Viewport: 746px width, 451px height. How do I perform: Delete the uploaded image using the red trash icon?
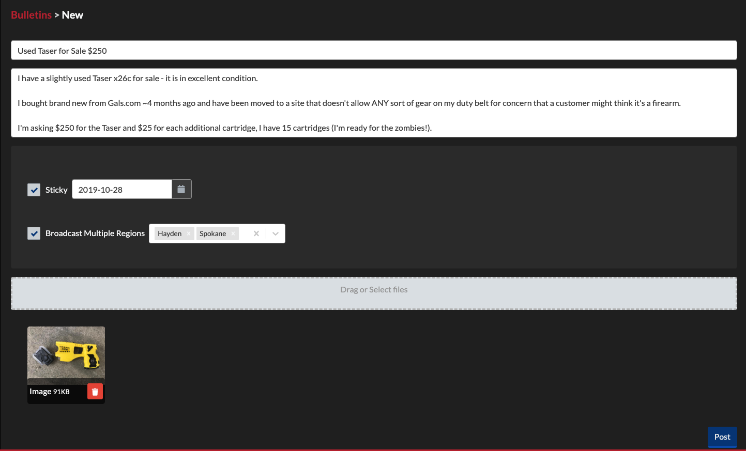[x=95, y=391]
